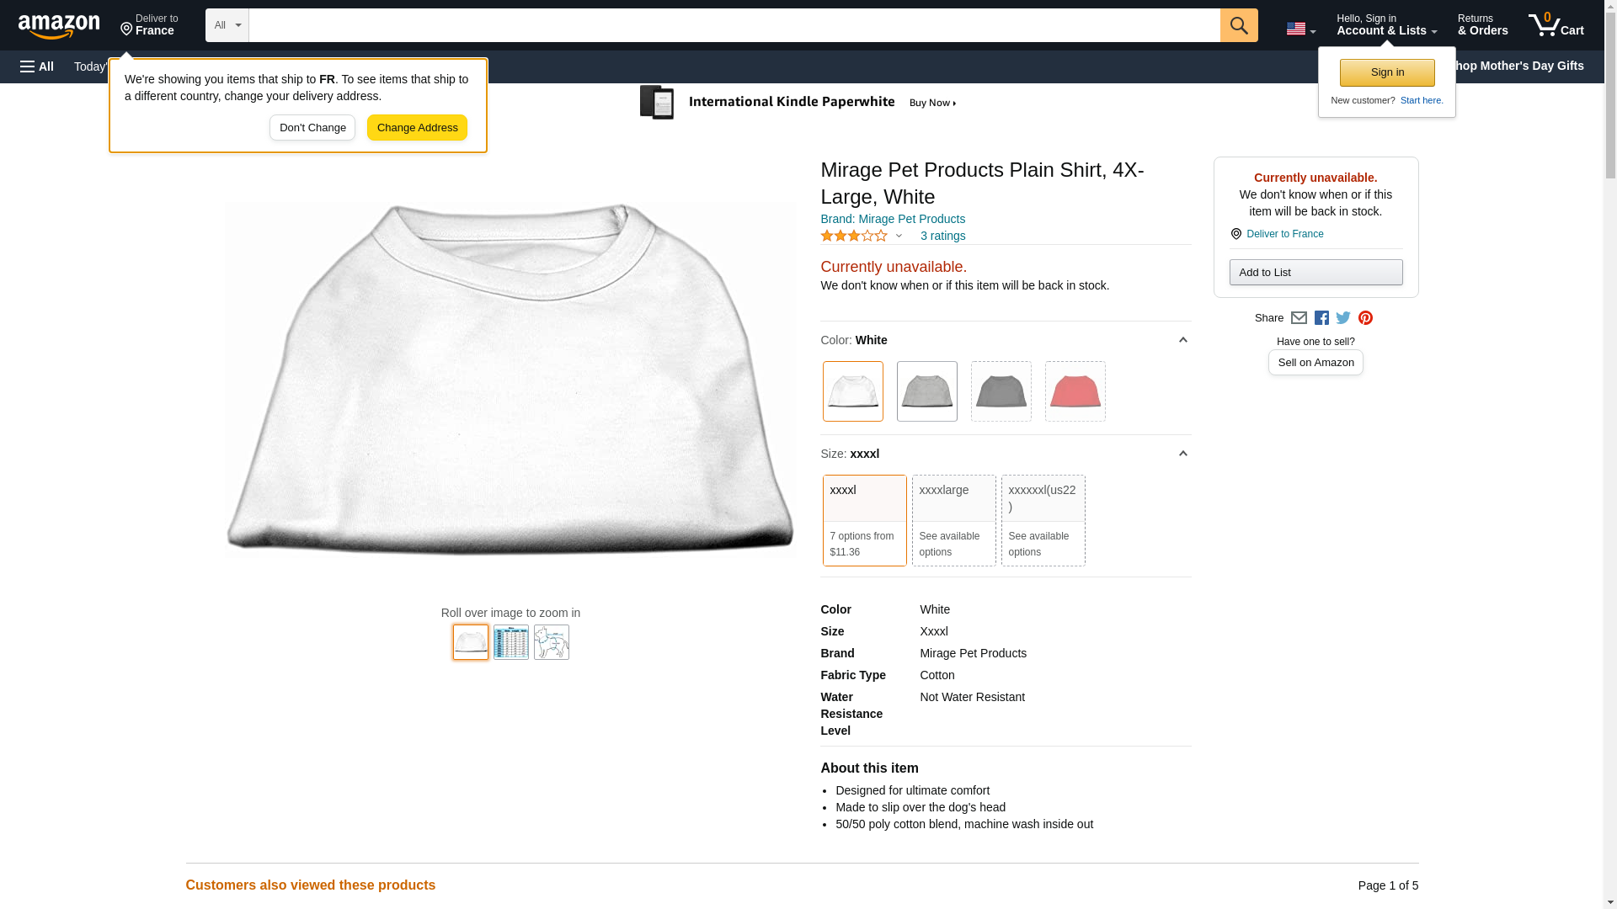Collapse the Color section chevron
Viewport: 1617px width, 909px height.
[1182, 340]
